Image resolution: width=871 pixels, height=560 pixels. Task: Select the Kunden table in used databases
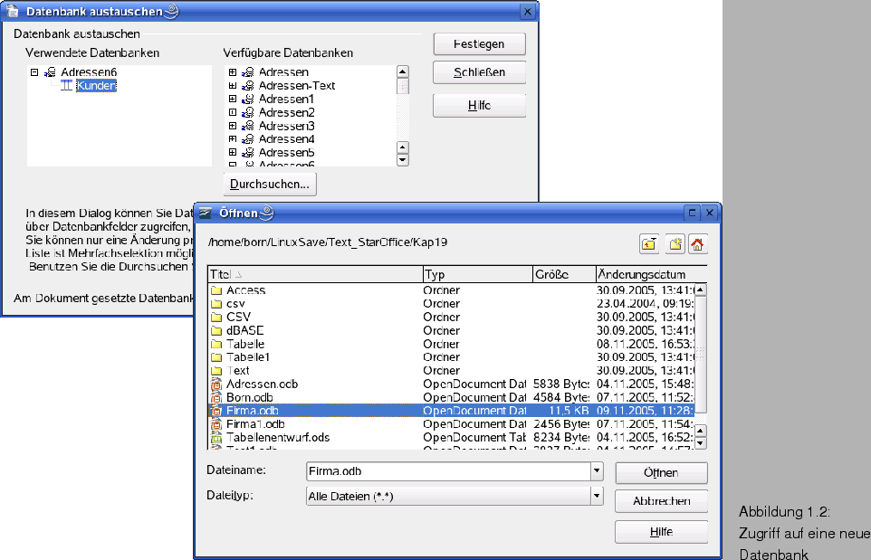click(x=96, y=86)
